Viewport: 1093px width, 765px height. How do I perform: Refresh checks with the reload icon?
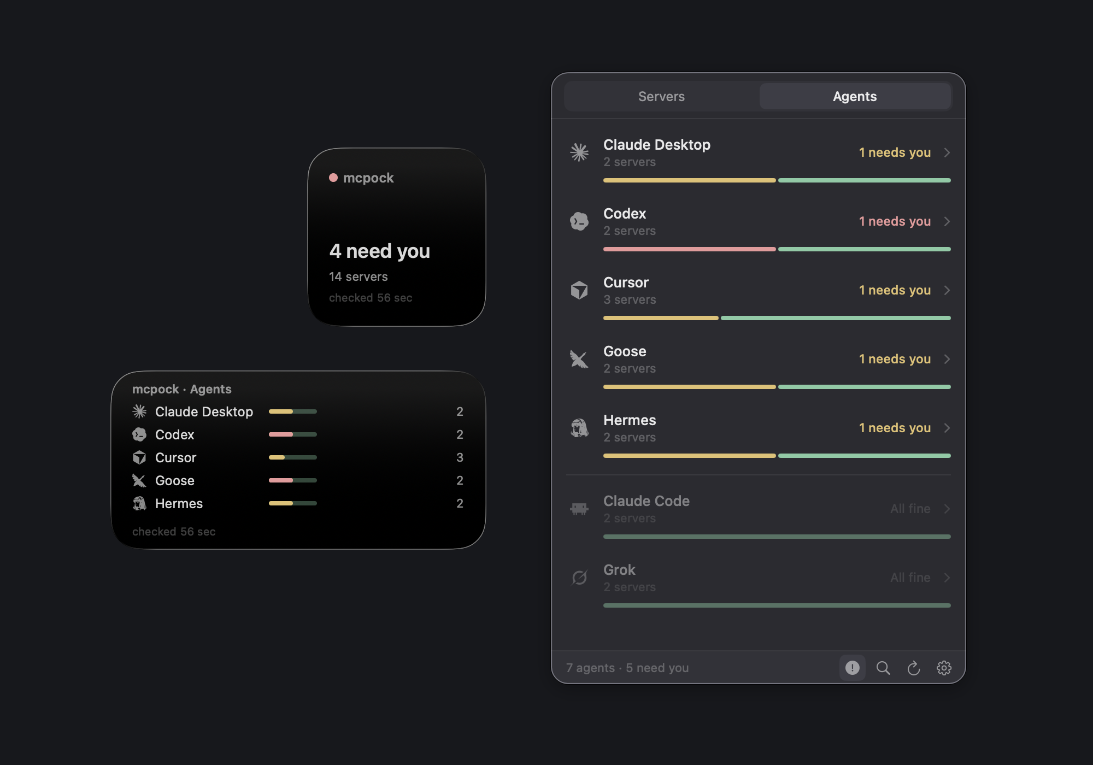pyautogui.click(x=914, y=668)
